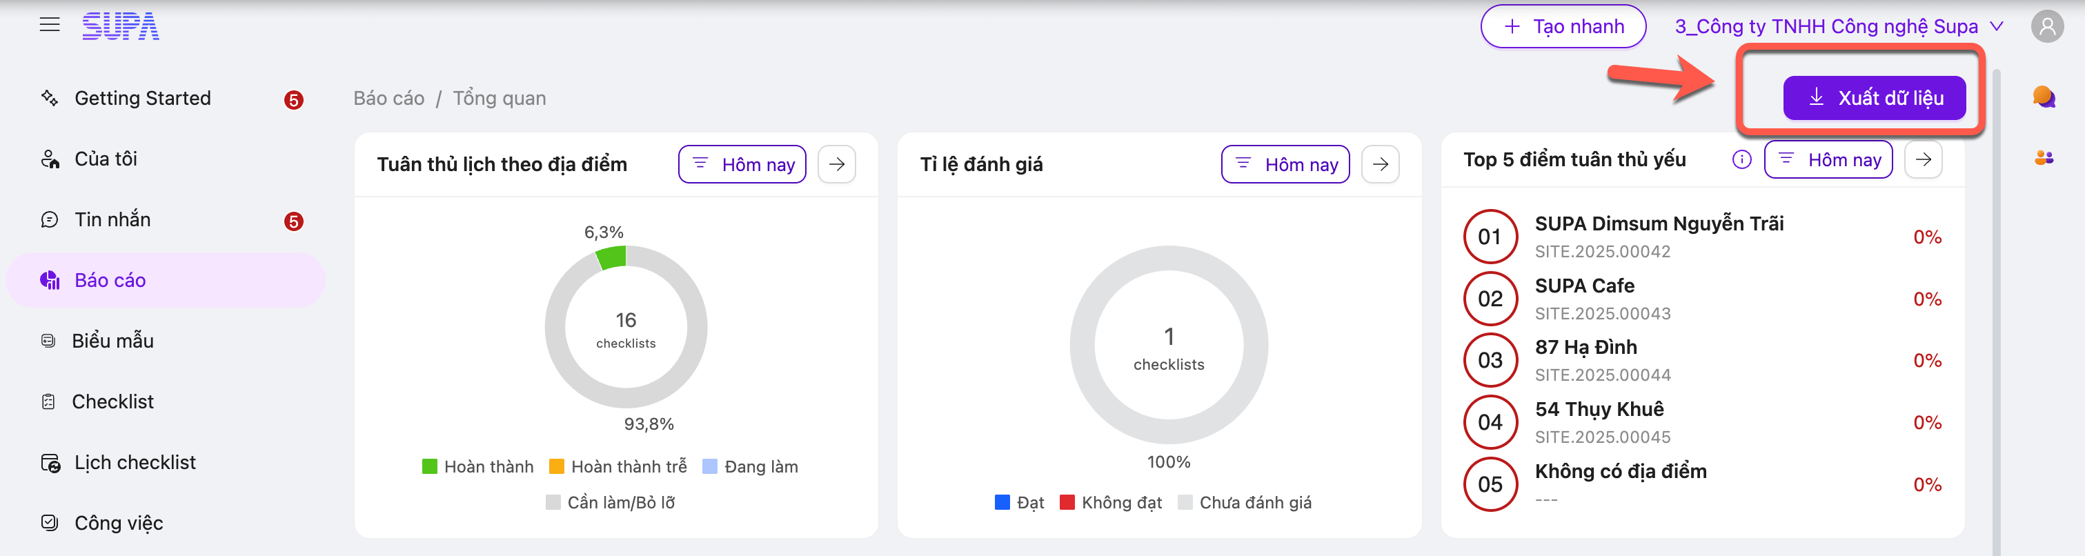
Task: Toggle Cần làm/Bỏ lỡ legend item
Action: click(x=611, y=503)
